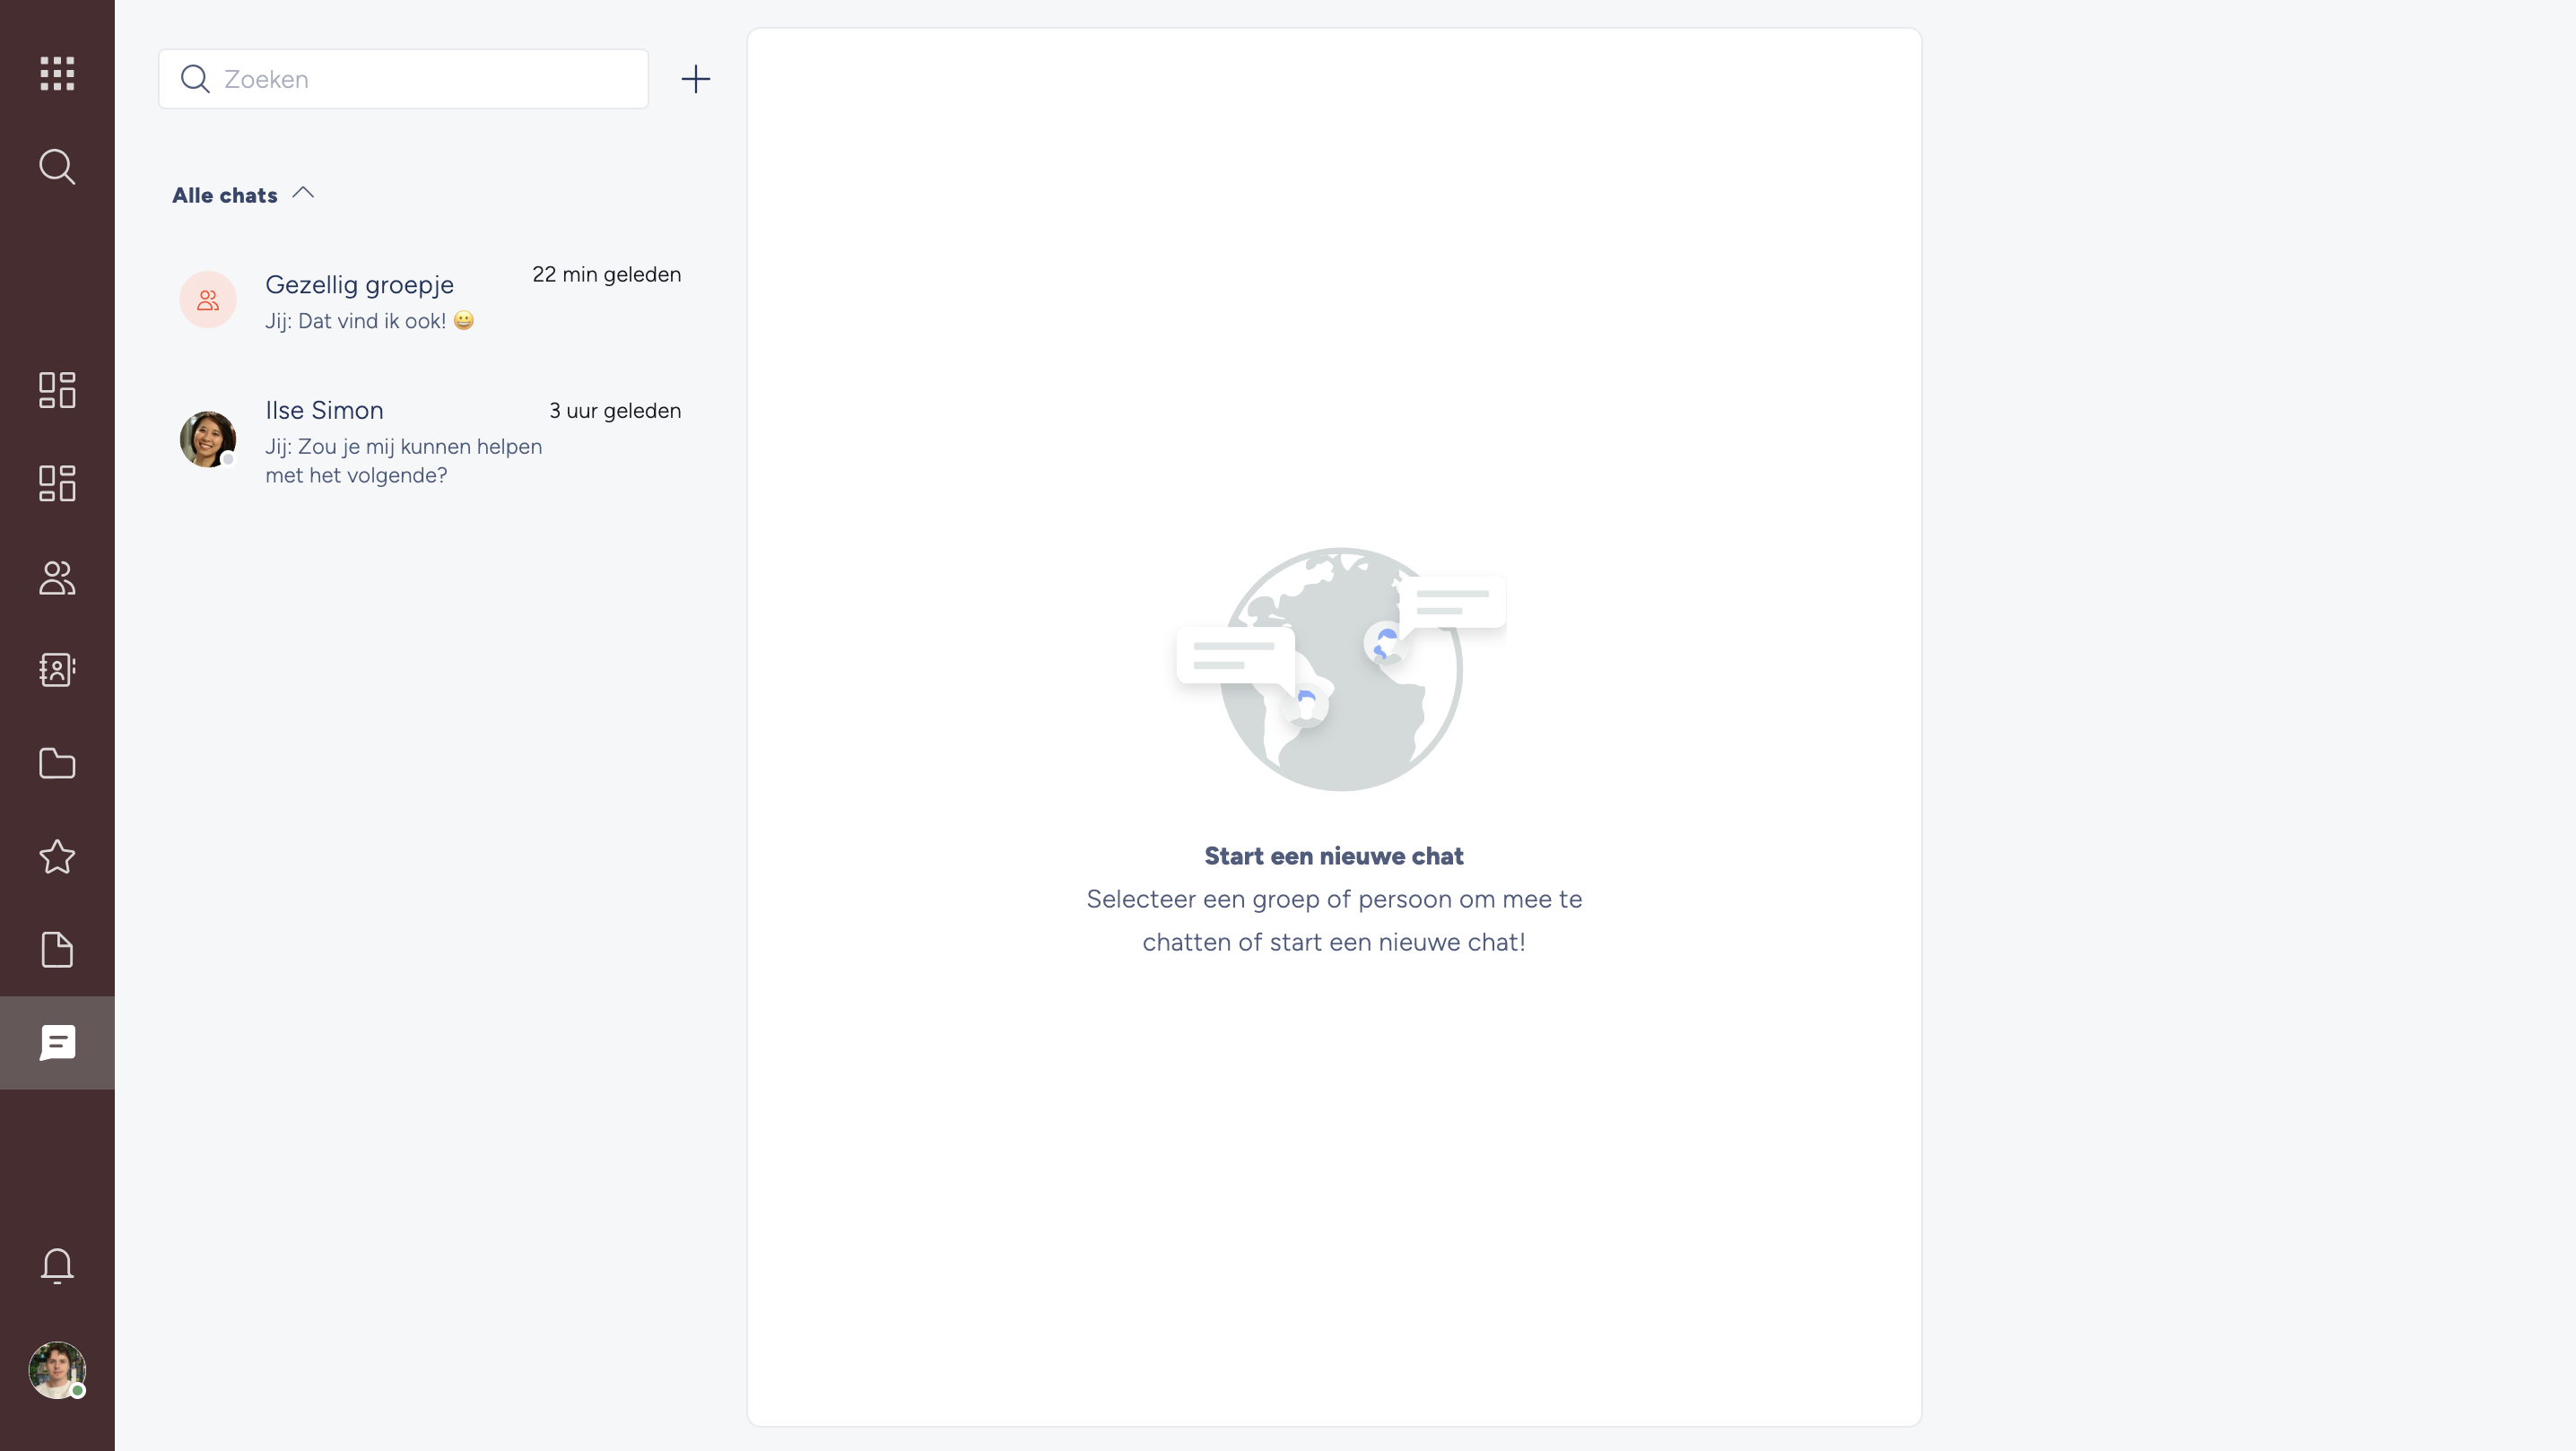Screen dimensions: 2576x1451
Task: Start a new chat with the plus button
Action: pyautogui.click(x=696, y=79)
